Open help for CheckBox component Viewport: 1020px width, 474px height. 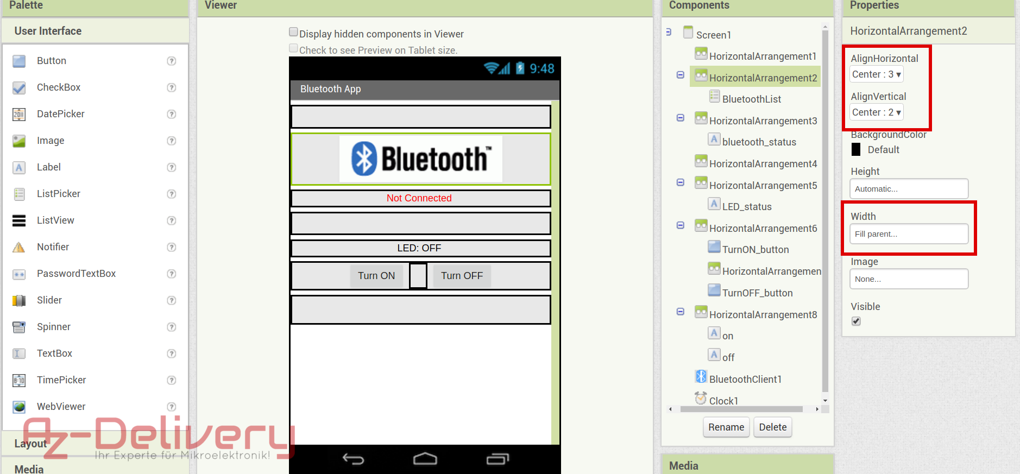[x=172, y=87]
